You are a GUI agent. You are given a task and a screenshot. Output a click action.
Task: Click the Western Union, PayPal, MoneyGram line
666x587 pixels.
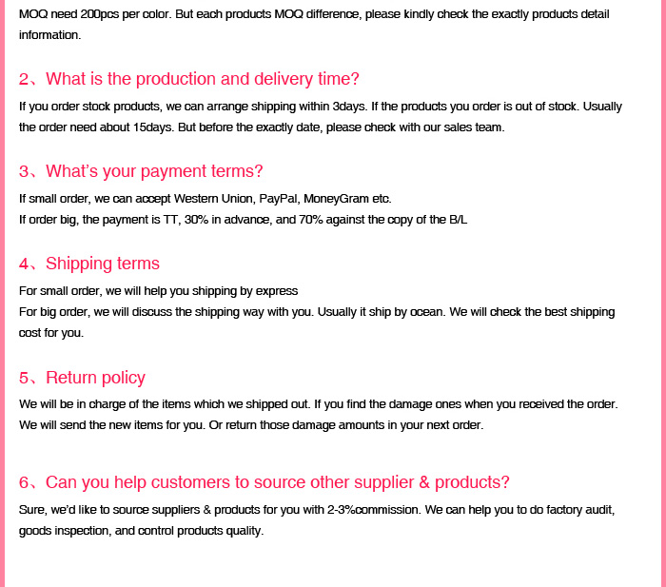[x=206, y=199]
